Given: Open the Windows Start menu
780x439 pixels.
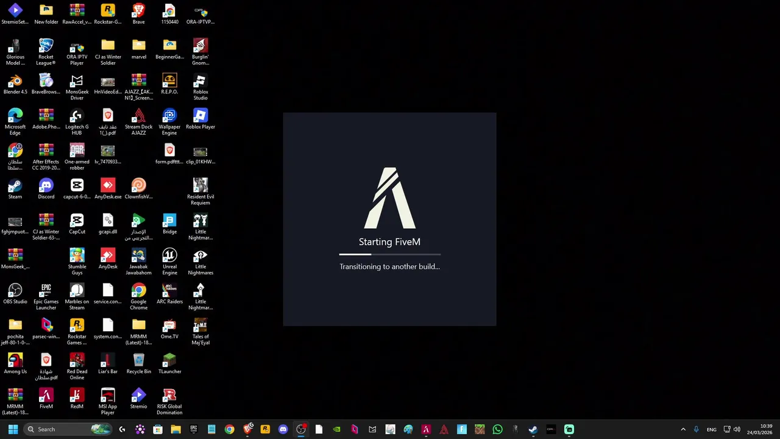Looking at the screenshot, I should [x=13, y=429].
